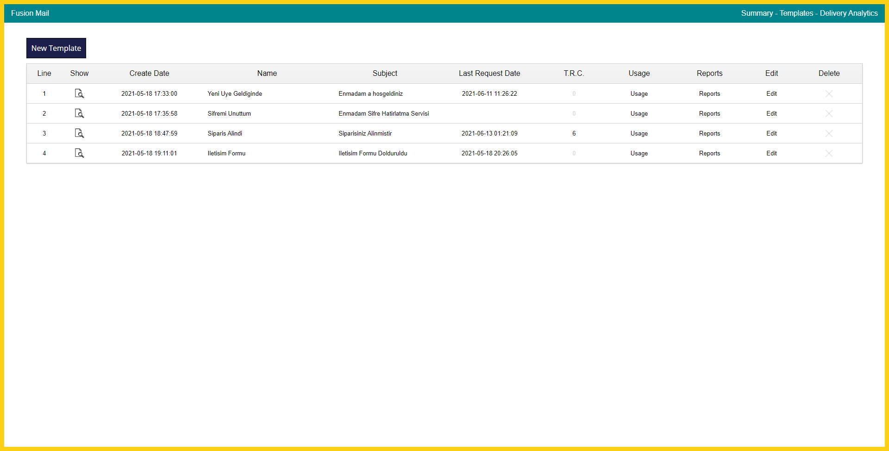
Task: View Usage for Yeni Uye Geldiginde
Action: (639, 93)
